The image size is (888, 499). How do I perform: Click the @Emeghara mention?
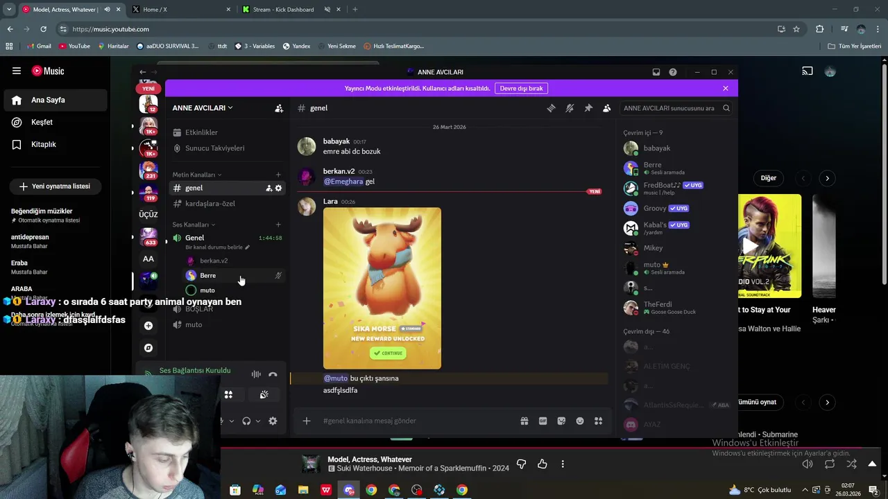[343, 182]
